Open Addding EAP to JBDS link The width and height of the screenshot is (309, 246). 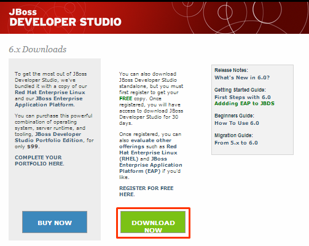click(244, 103)
